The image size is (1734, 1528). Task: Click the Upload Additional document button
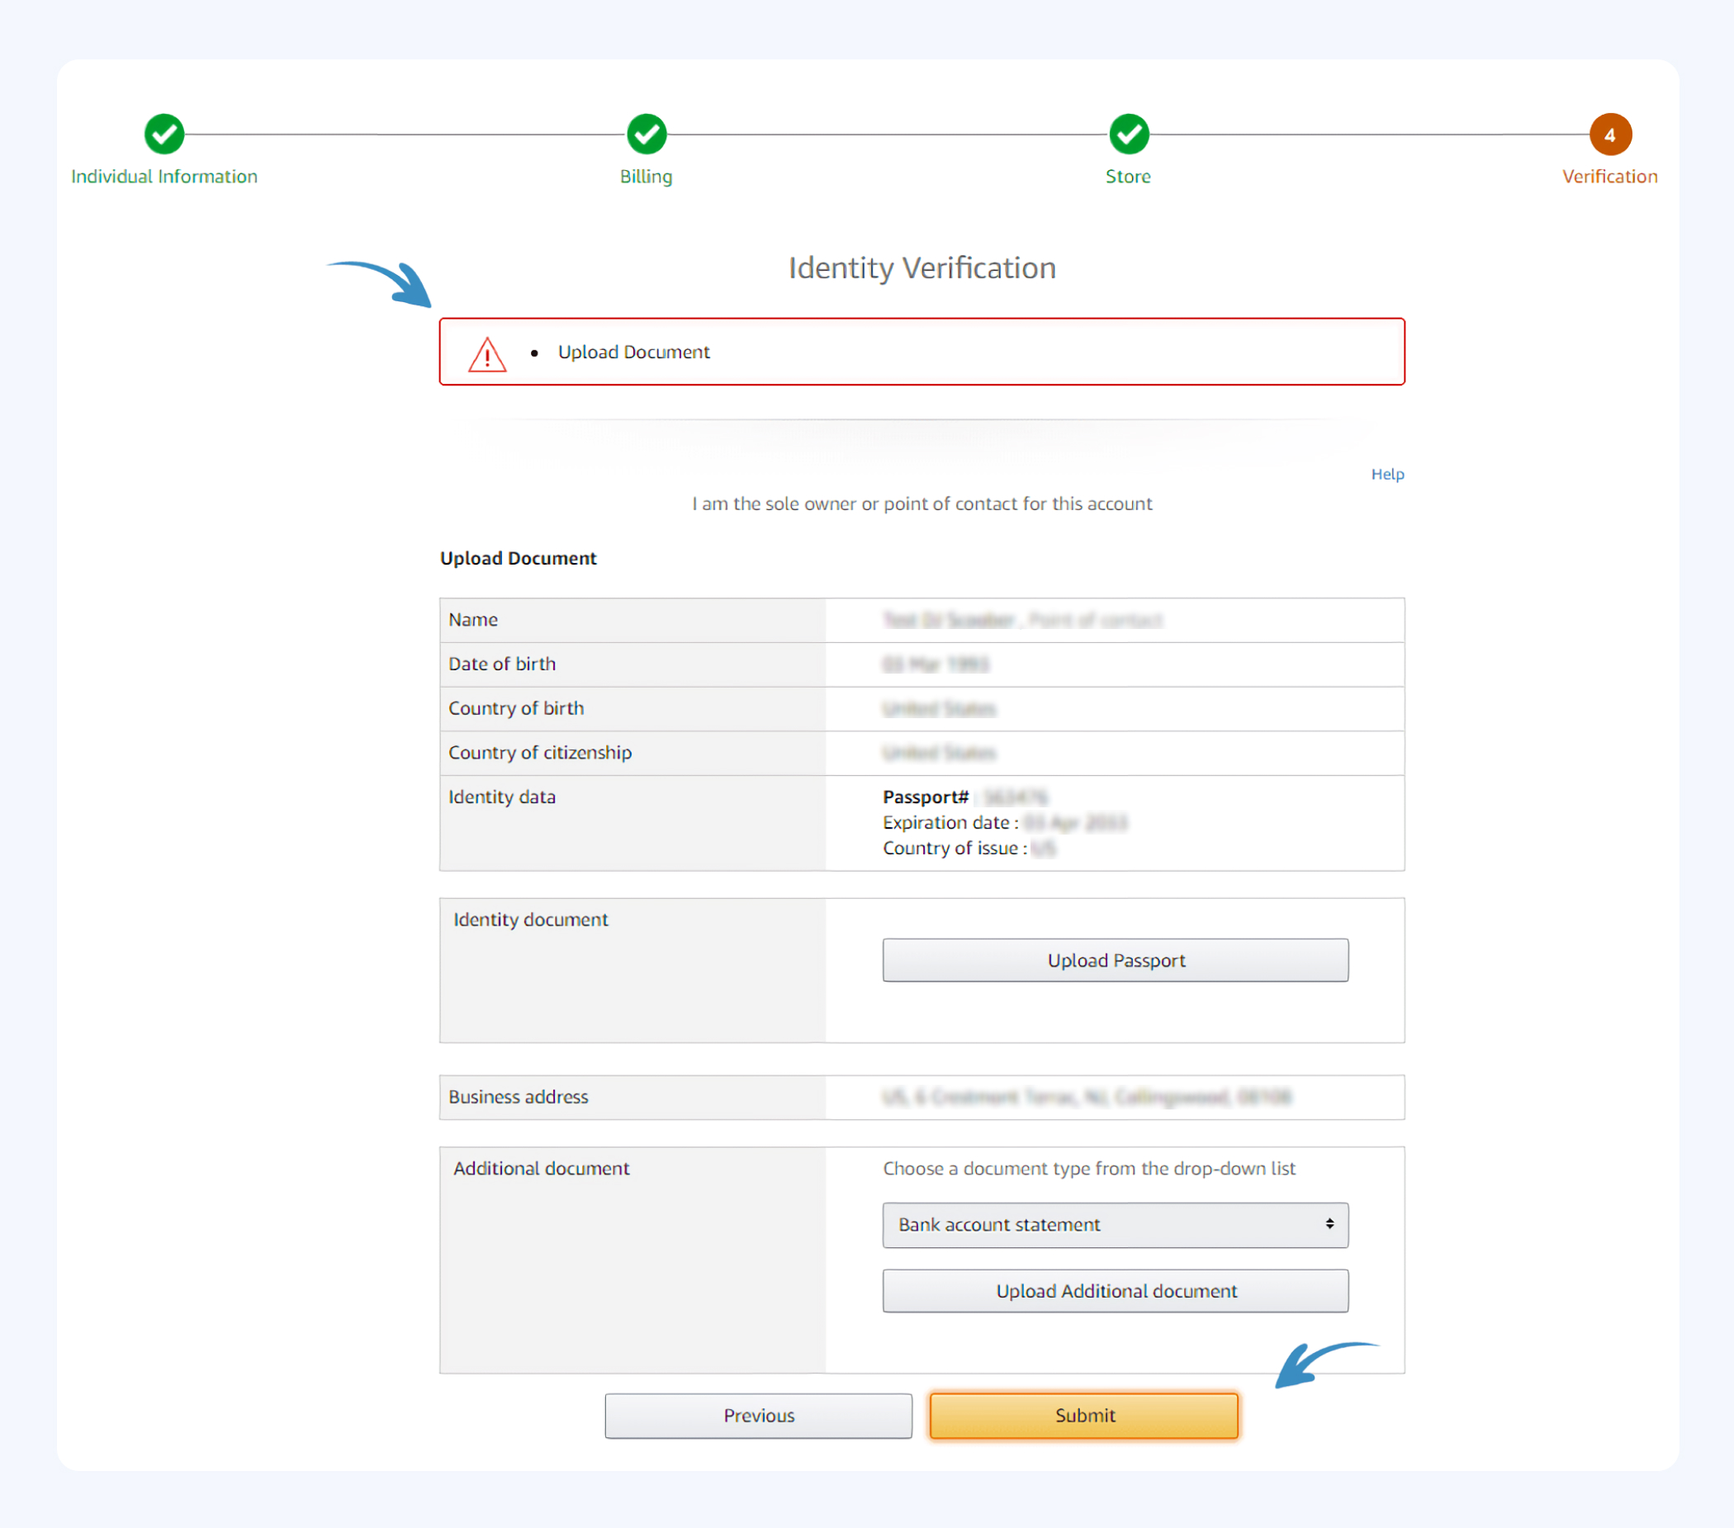click(x=1116, y=1290)
